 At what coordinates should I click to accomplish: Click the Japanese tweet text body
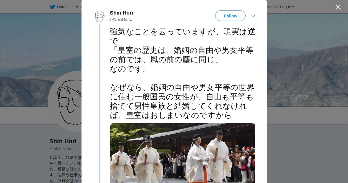point(182,73)
